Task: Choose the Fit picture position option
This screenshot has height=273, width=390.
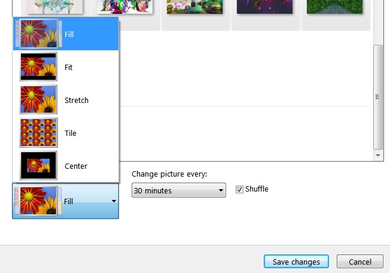Action: click(68, 68)
